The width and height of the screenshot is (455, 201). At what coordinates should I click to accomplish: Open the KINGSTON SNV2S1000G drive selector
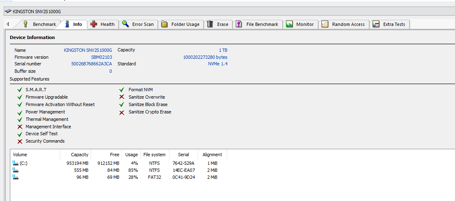[229, 12]
